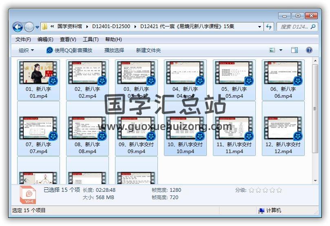The image size is (330, 226).
Task: Open the view options dropdown arrow
Action: click(281, 50)
